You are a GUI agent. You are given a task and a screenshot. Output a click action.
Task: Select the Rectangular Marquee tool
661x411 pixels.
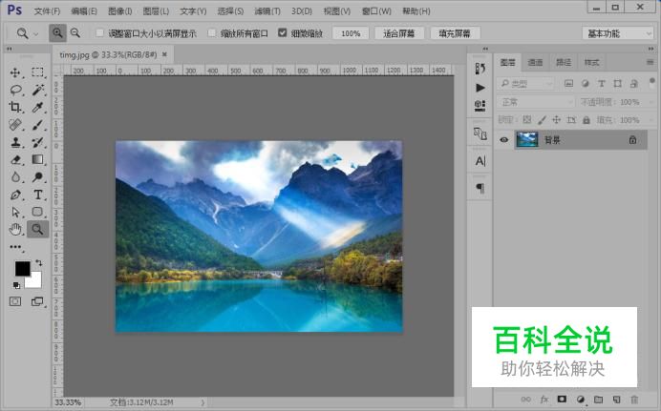(37, 72)
